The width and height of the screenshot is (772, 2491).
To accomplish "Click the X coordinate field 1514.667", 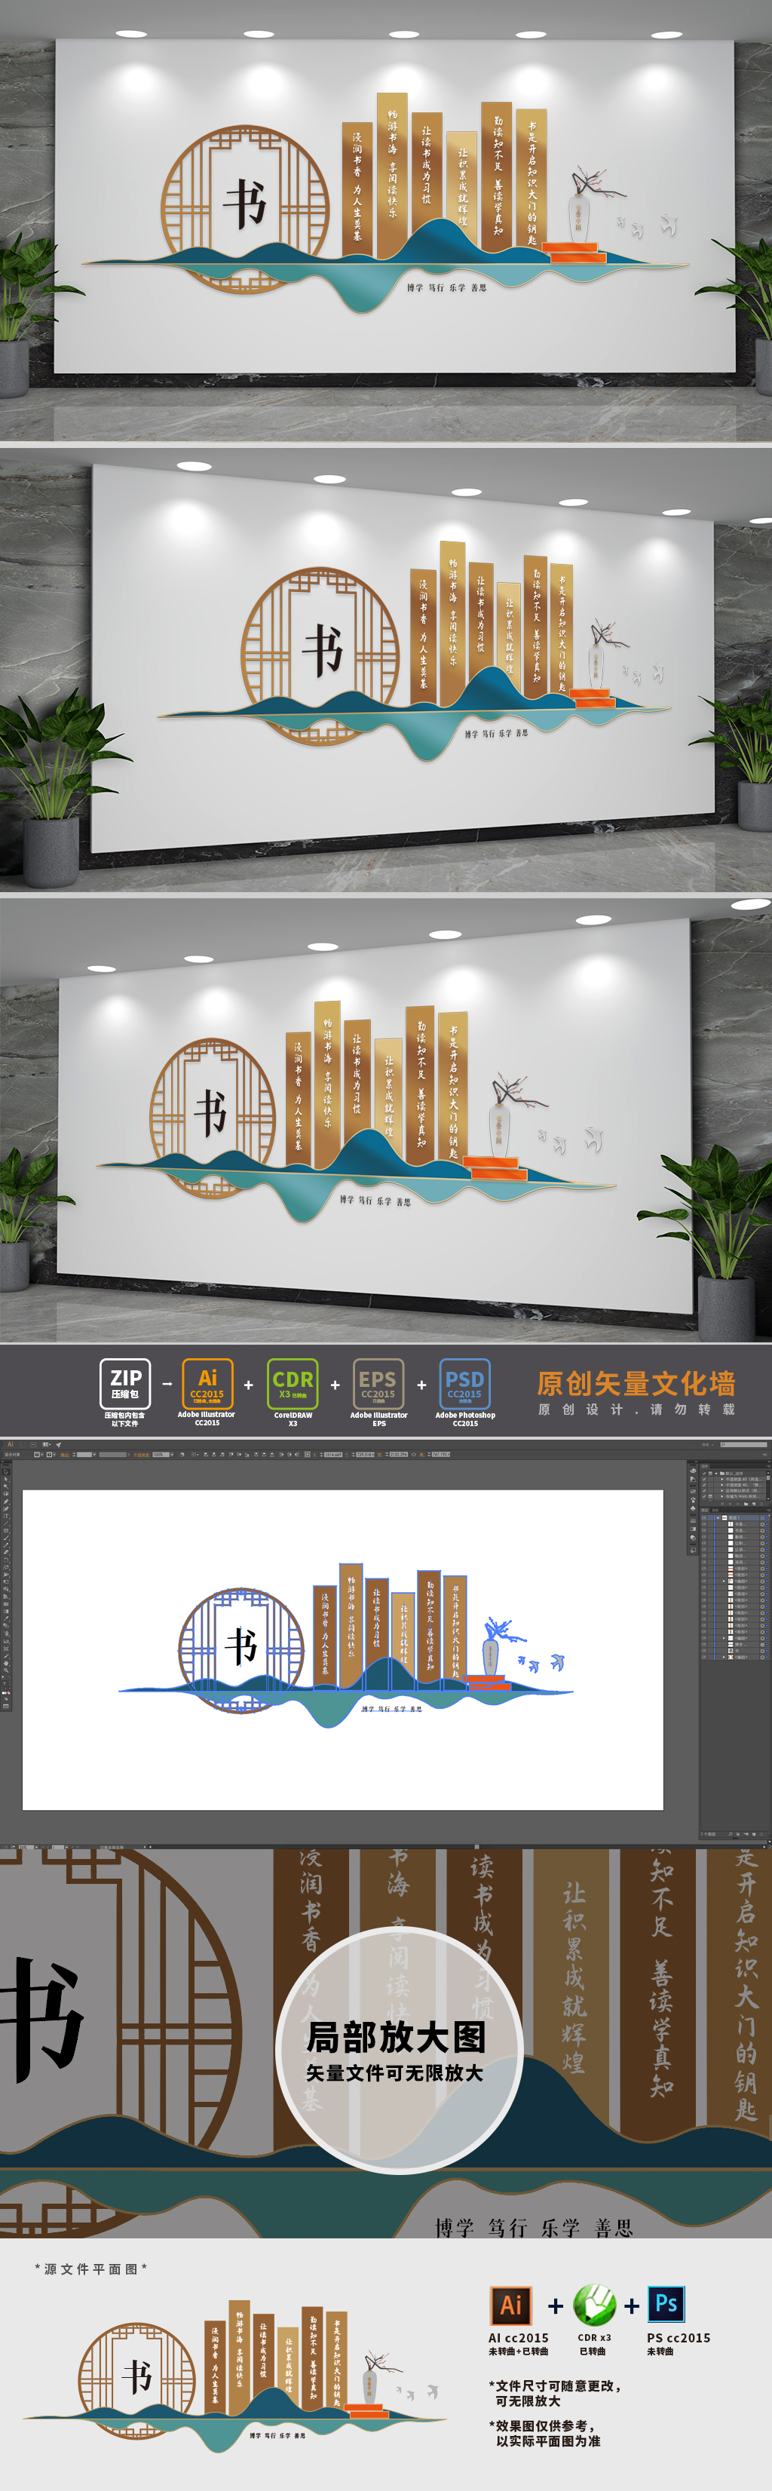I will pos(333,1456).
